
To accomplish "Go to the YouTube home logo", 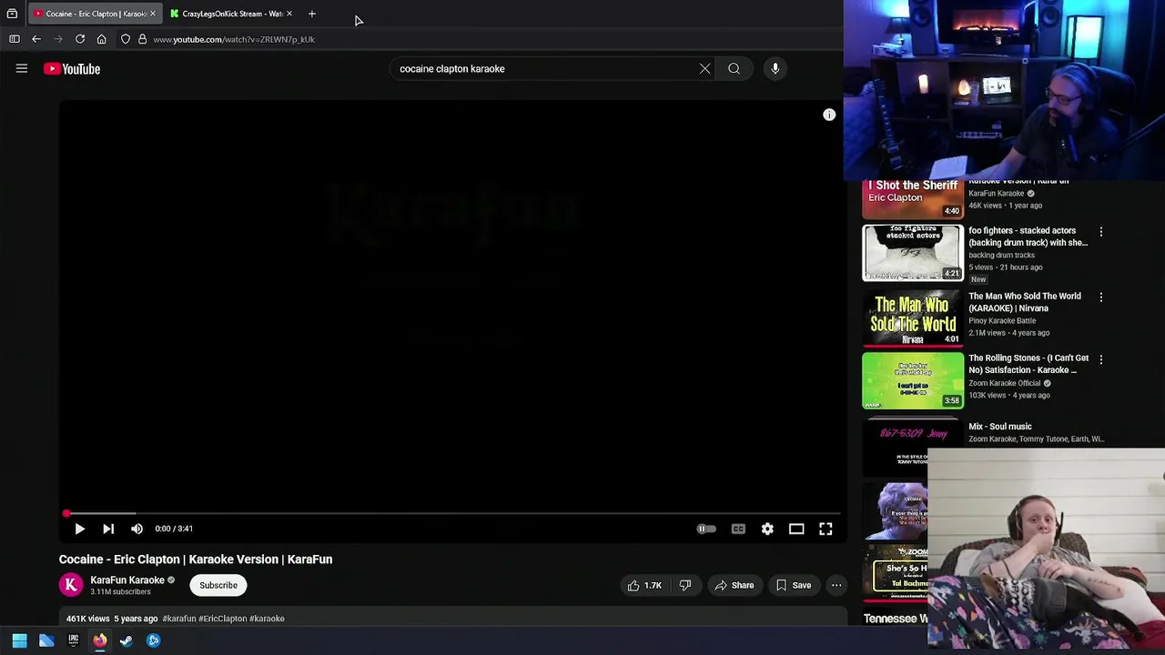I will [x=72, y=69].
